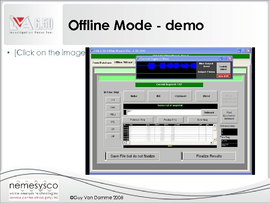Click Finalize Results button
The image size is (270, 203).
click(208, 156)
